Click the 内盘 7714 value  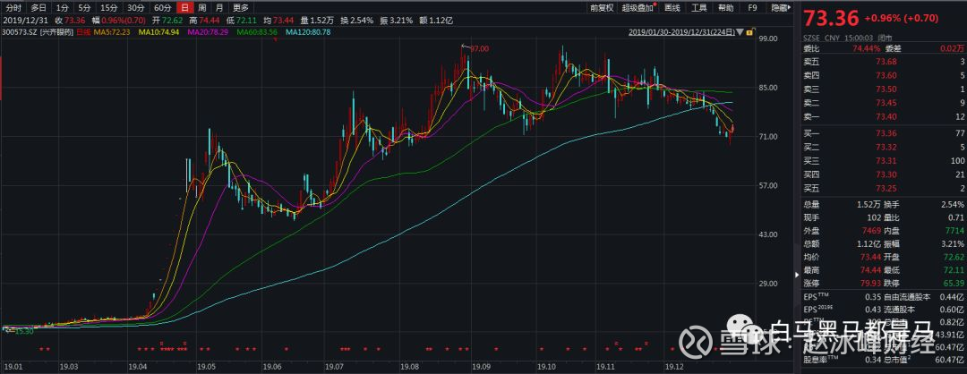click(954, 231)
